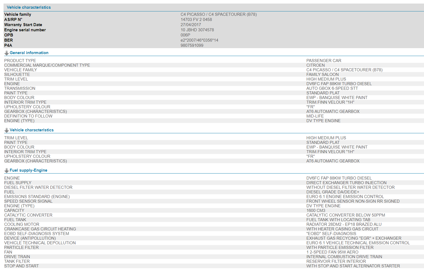Select the date "27/04/2017"
The height and width of the screenshot is (272, 424).
pyautogui.click(x=191, y=25)
